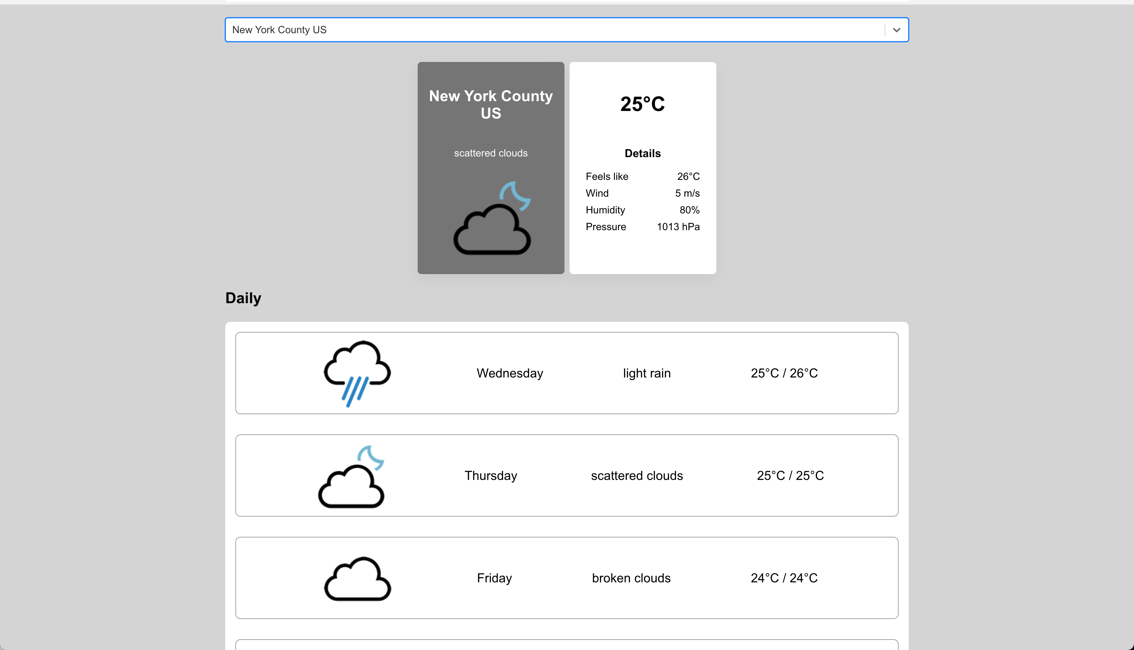The height and width of the screenshot is (650, 1134).
Task: Click Friday's 24°C / 24°C temperature range
Action: tap(784, 578)
